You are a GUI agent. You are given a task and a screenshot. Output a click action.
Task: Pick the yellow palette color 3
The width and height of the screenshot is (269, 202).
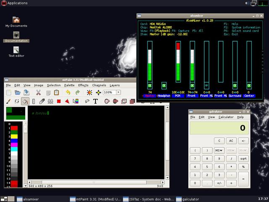pyautogui.click(x=14, y=136)
